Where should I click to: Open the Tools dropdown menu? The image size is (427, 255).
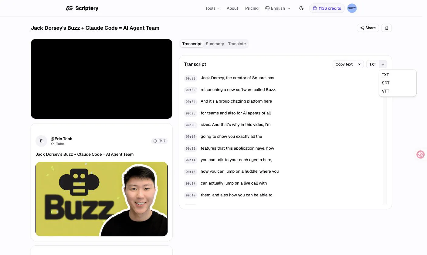tap(212, 8)
